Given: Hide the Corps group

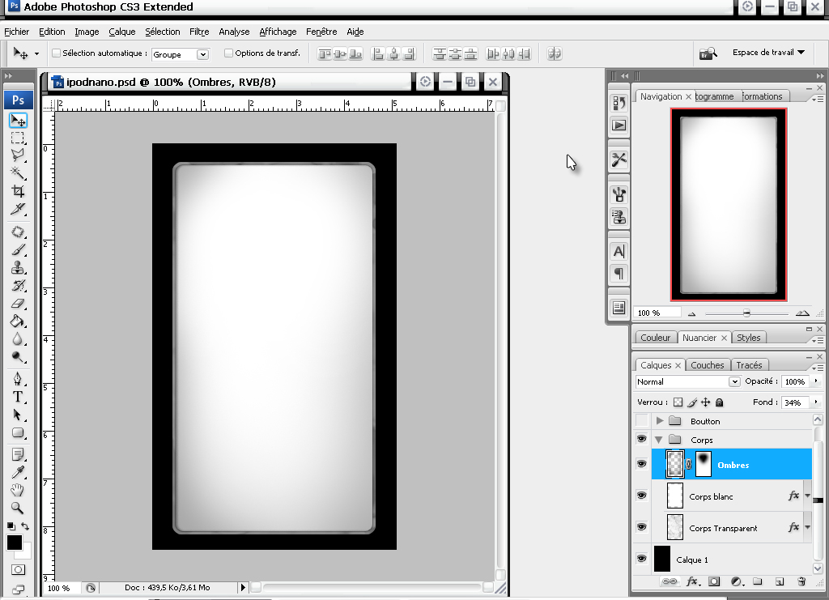Looking at the screenshot, I should click(641, 439).
